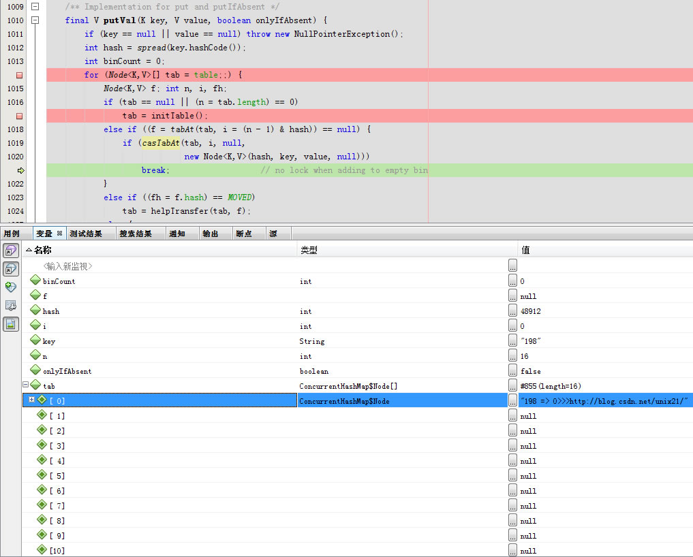Viewport: 693px width, 557px height.
Task: Open the value editor button for [ 8]
Action: tap(512, 521)
